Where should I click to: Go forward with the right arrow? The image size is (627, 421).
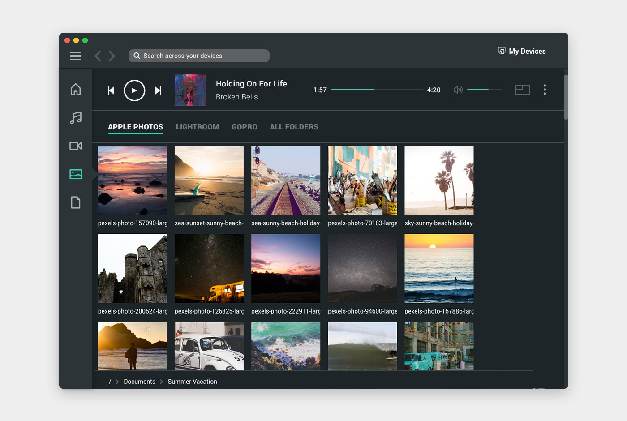point(112,56)
